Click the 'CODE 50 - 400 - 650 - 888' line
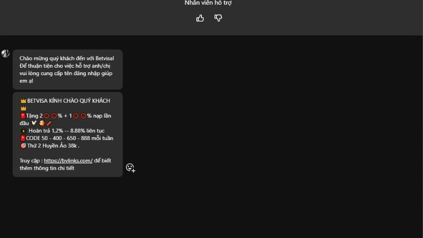The width and height of the screenshot is (423, 238). (x=67, y=138)
